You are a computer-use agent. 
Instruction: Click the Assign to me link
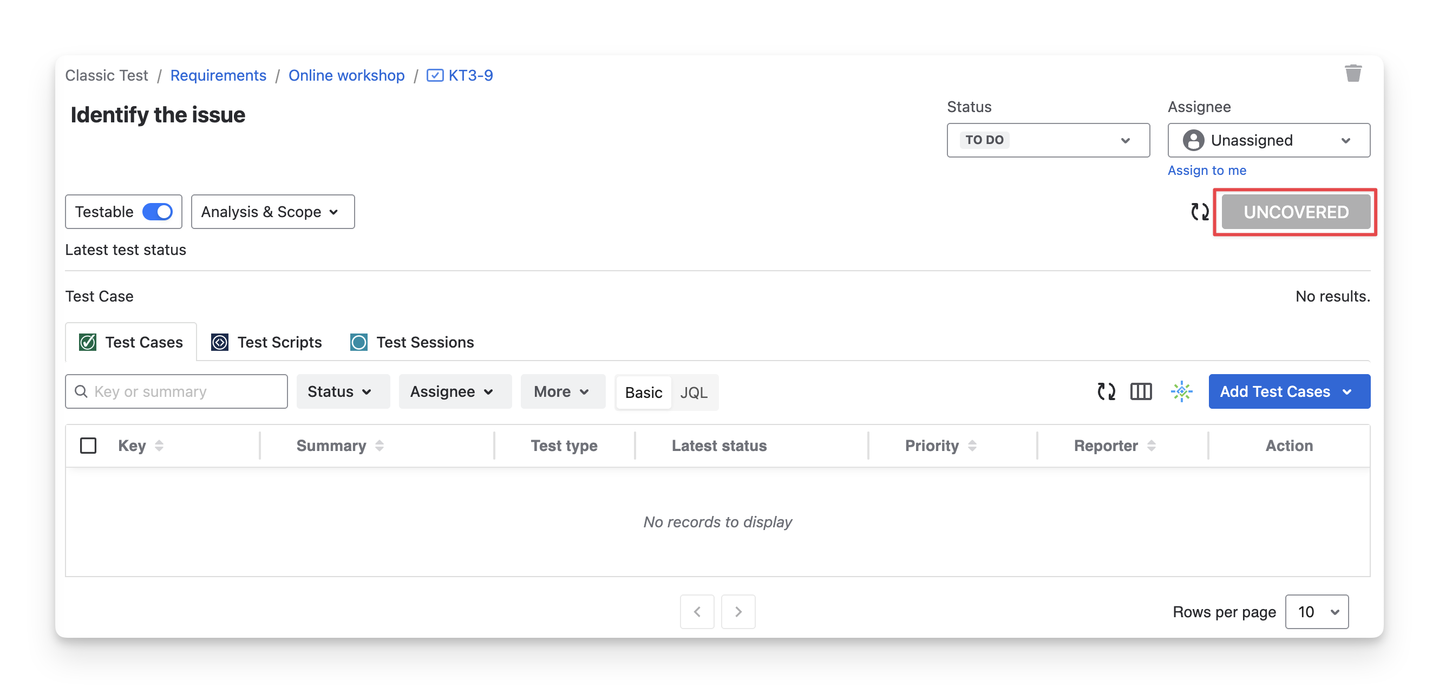click(x=1207, y=171)
